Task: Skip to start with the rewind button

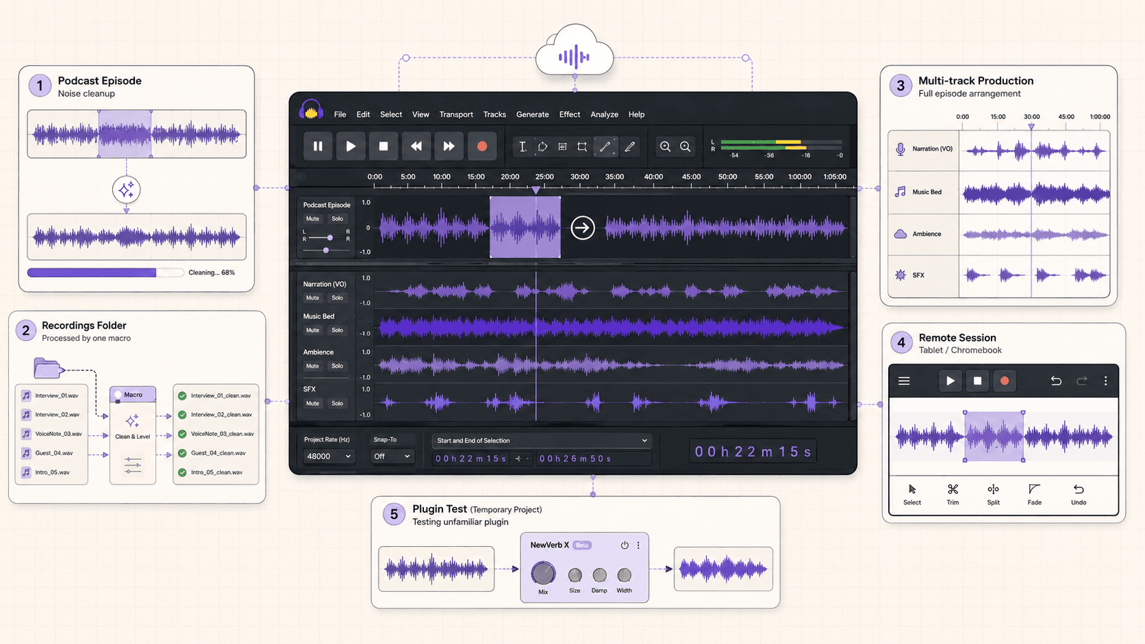Action: [x=416, y=146]
